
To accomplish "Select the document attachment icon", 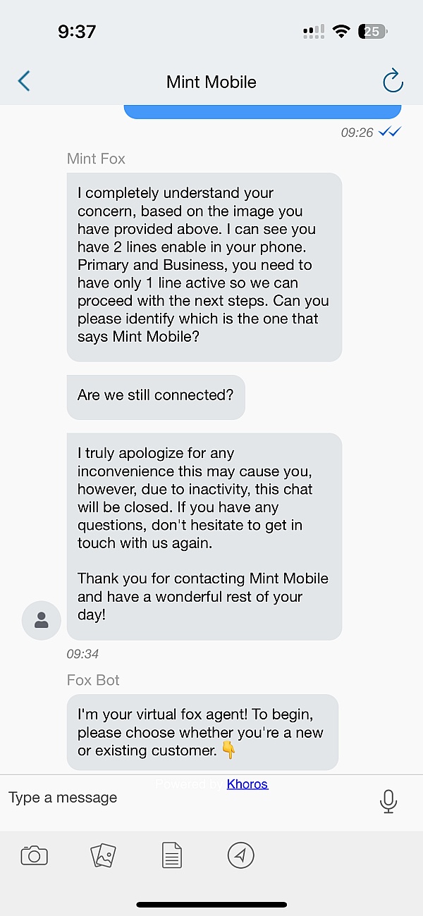I will (171, 855).
